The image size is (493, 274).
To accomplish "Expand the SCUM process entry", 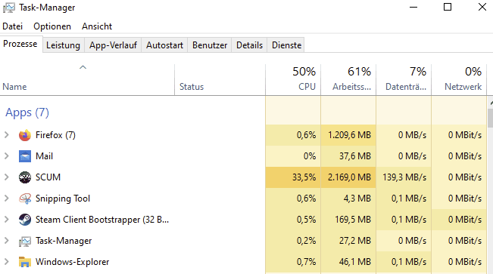I will [6, 177].
